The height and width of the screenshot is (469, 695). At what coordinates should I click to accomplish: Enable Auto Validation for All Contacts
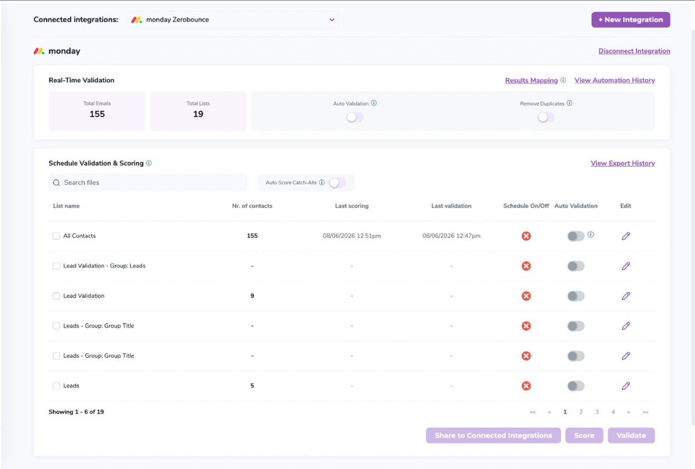(x=576, y=236)
